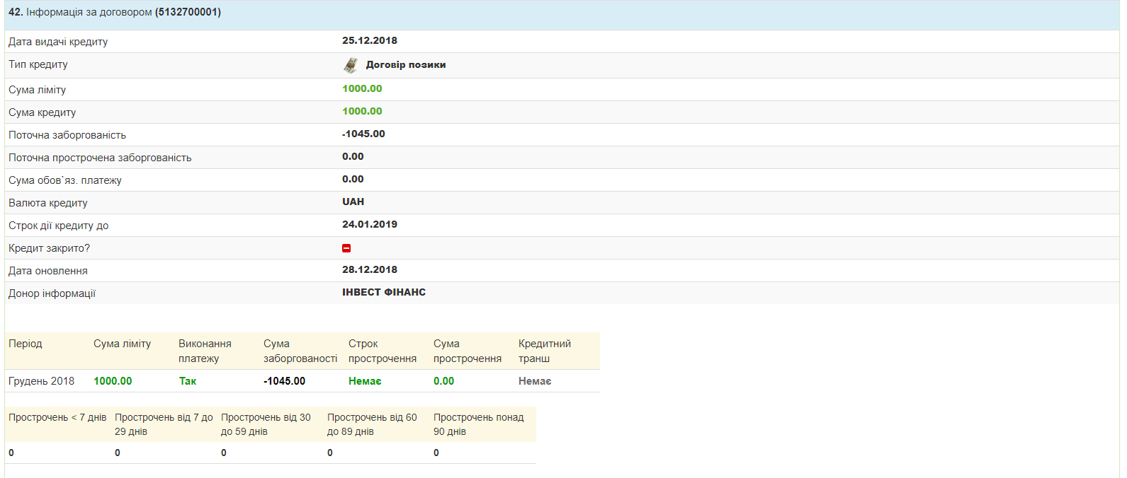Image resolution: width=1127 pixels, height=478 pixels.
Task: Click the 'Поточна заборгованість' label
Action: [67, 135]
